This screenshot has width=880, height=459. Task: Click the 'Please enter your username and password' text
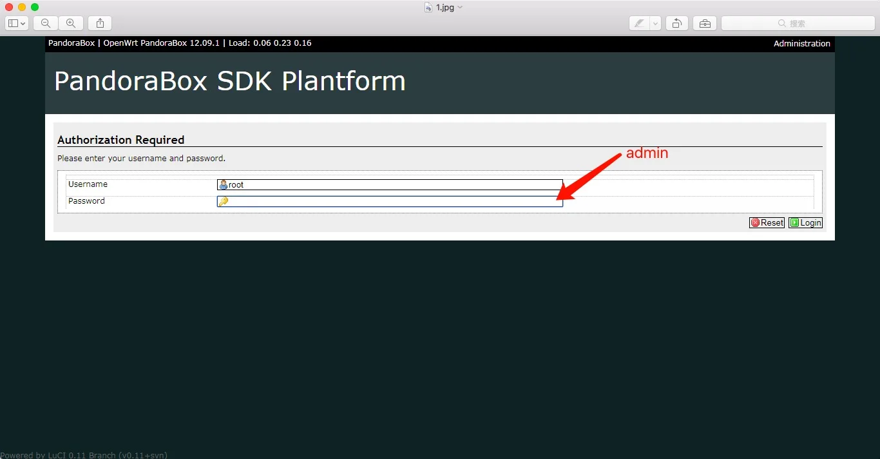click(141, 158)
